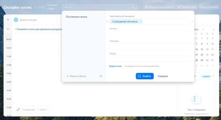Click the layers icon below the funnel icon

[x=8, y=29]
